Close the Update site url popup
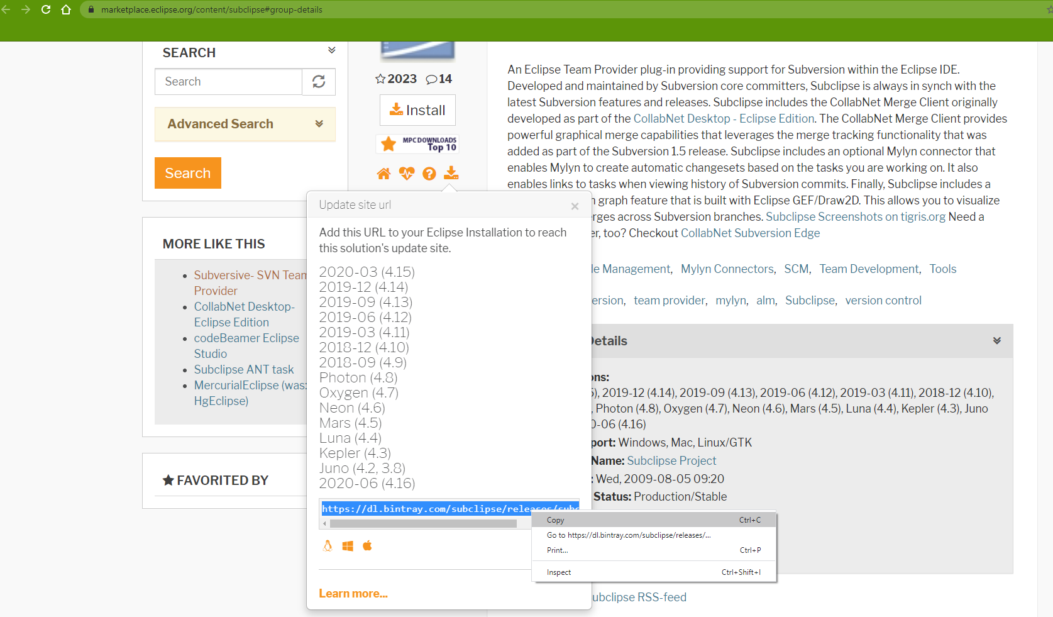Image resolution: width=1053 pixels, height=617 pixels. click(575, 206)
